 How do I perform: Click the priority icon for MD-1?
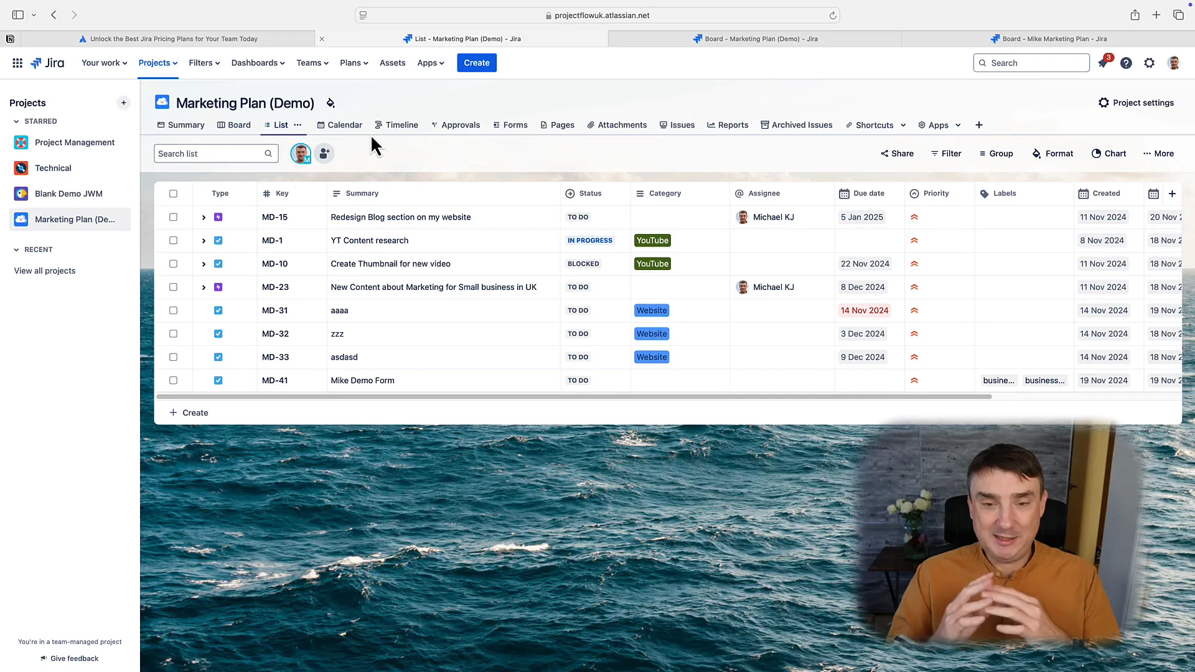click(x=914, y=240)
